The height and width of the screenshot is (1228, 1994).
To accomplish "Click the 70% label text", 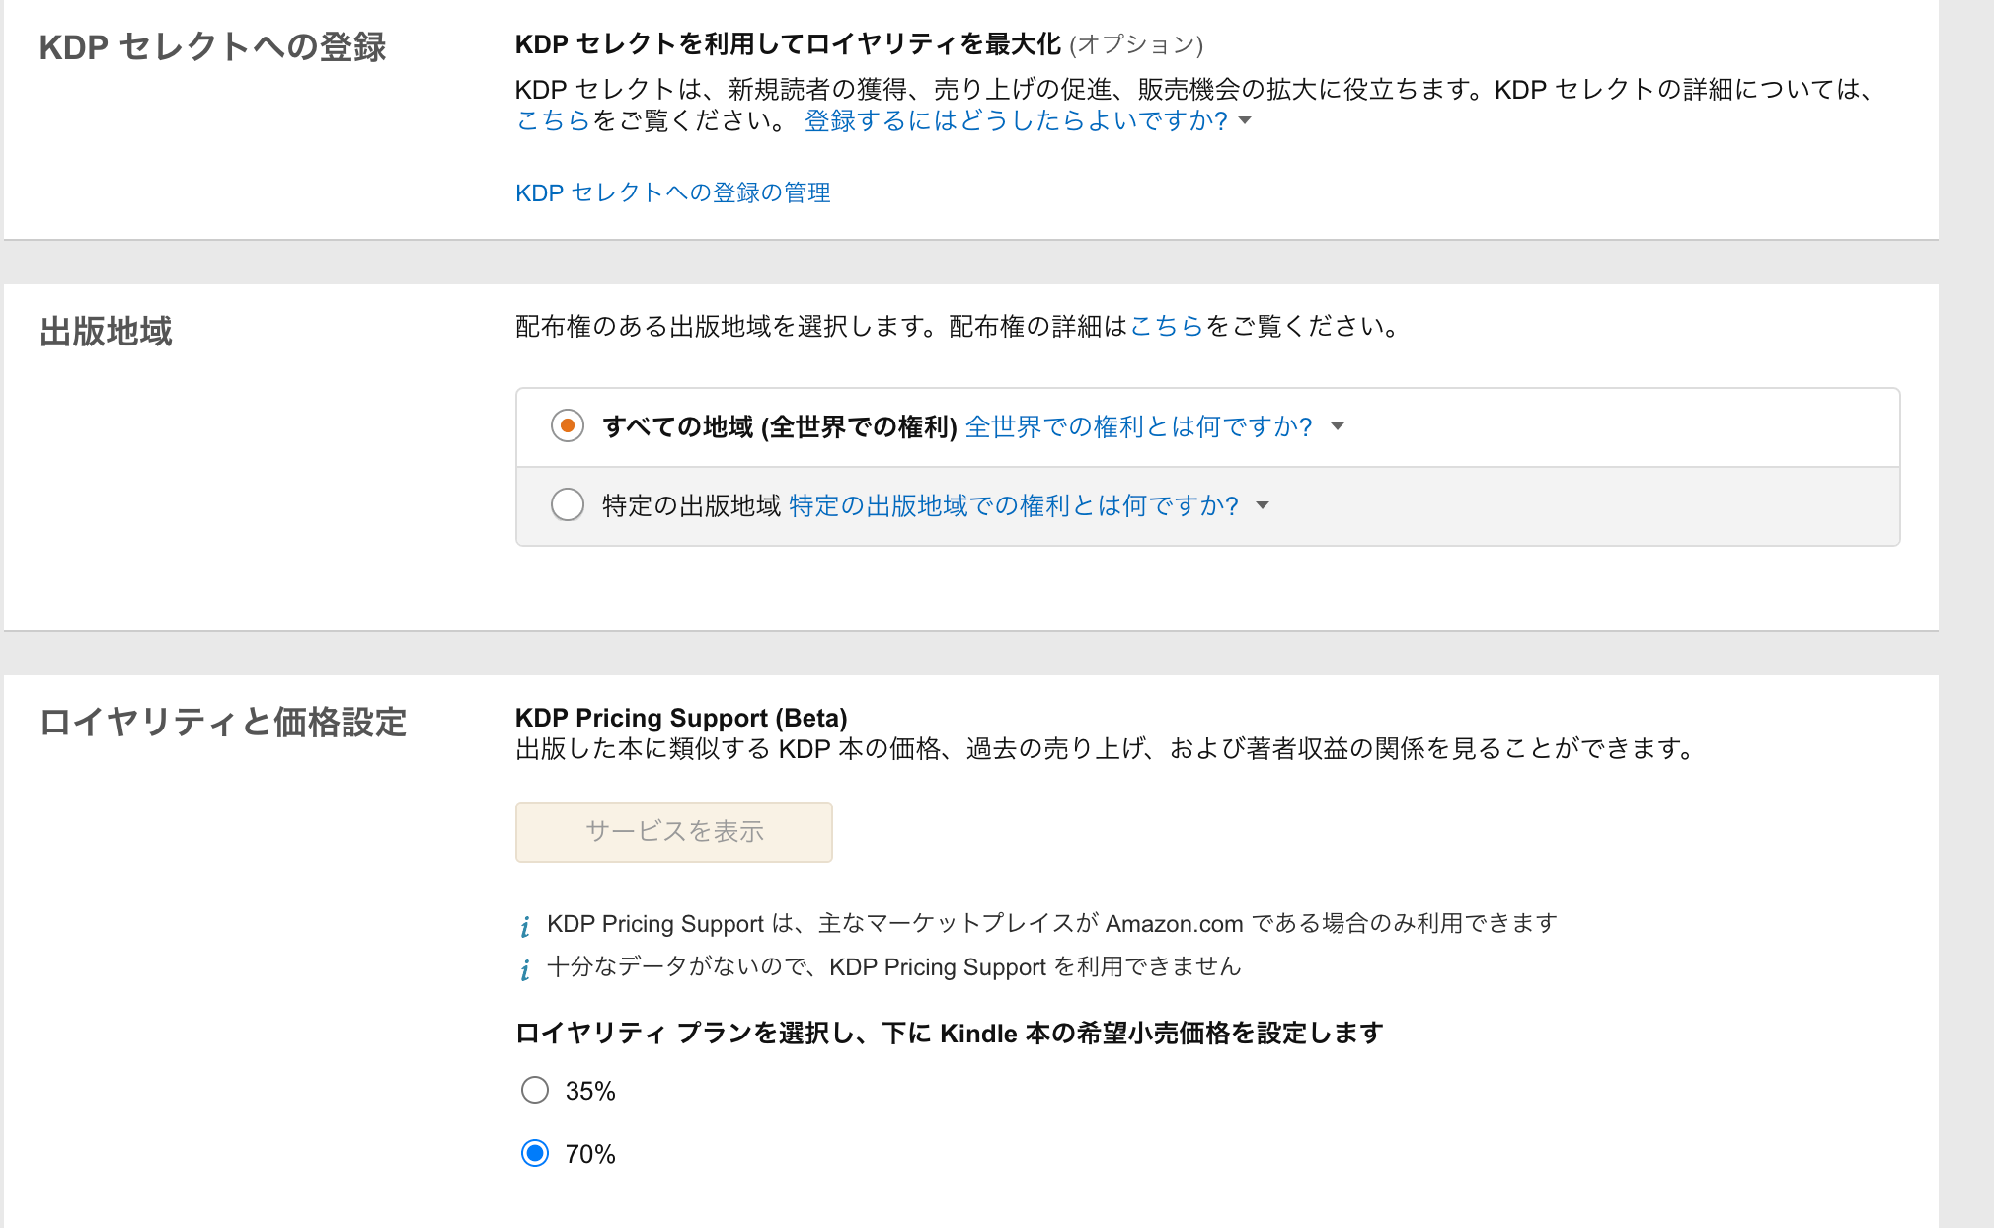I will click(x=590, y=1154).
